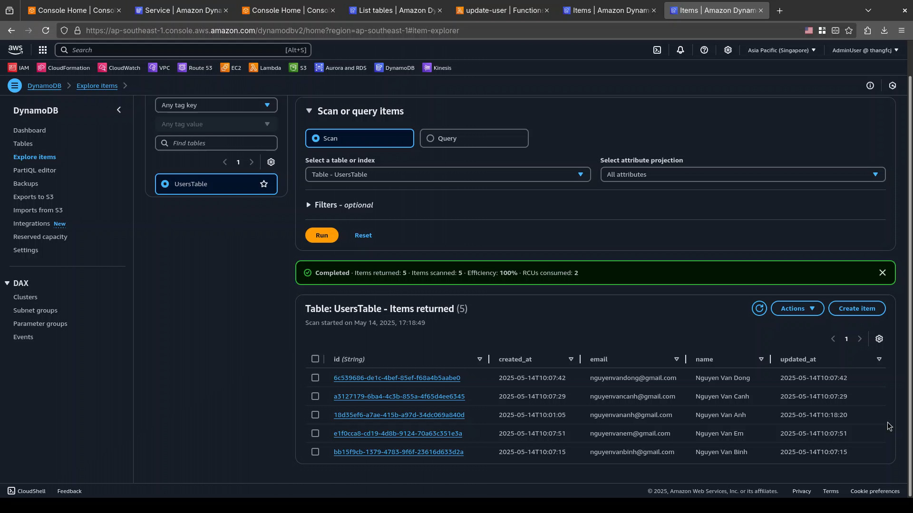Viewport: 913px width, 513px height.
Task: Open the IAM favorites shortcut
Action: pyautogui.click(x=19, y=67)
